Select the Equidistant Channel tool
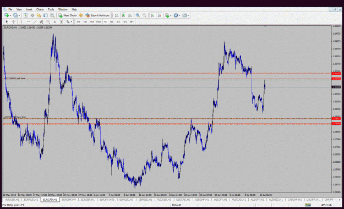The width and height of the screenshot is (344, 209). pos(41,21)
